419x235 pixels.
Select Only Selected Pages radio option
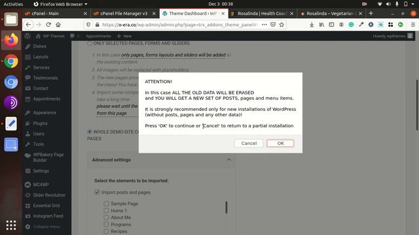[x=90, y=43]
